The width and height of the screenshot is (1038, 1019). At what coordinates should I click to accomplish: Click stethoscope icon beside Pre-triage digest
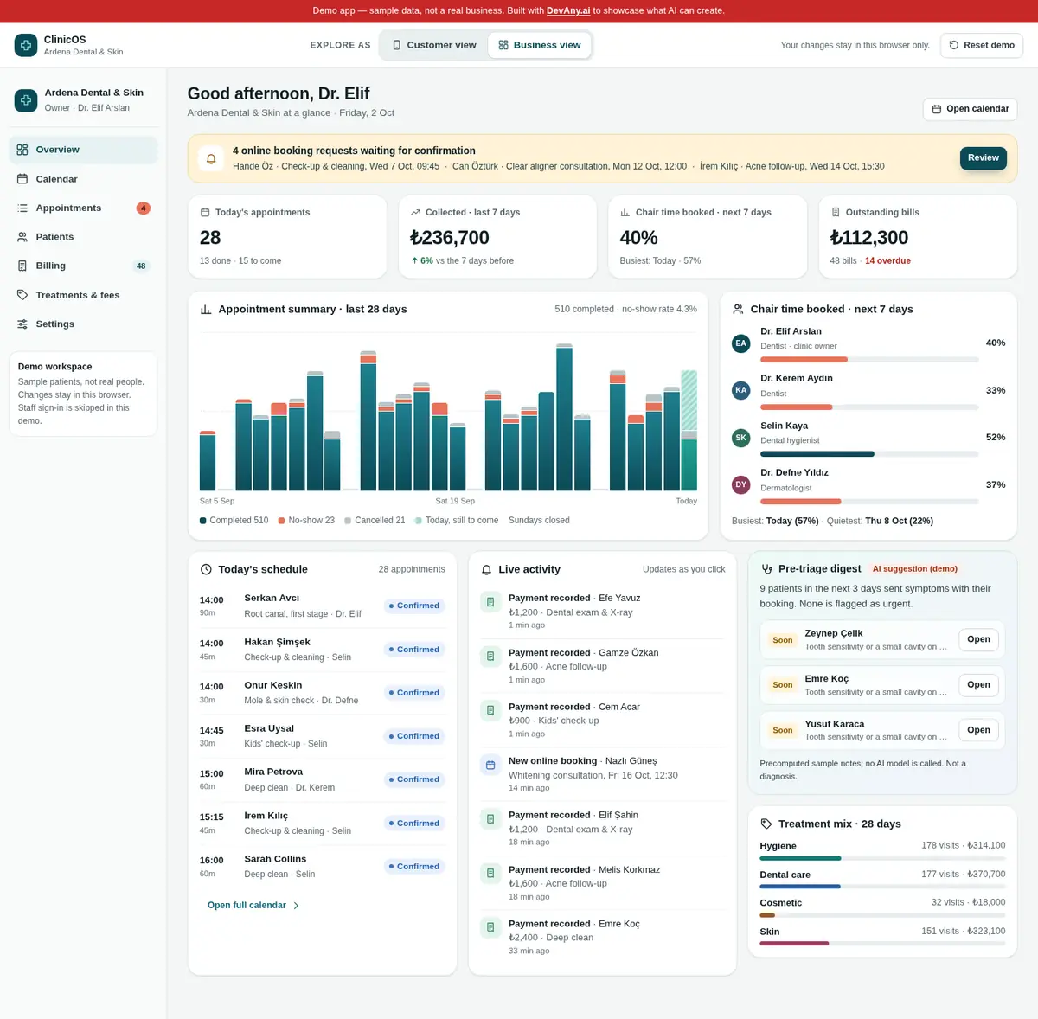766,569
